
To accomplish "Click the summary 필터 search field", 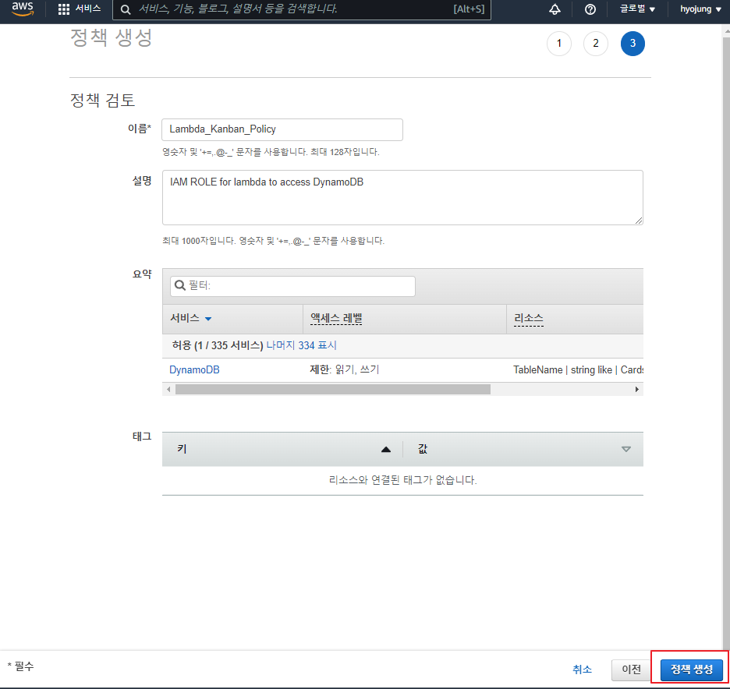I will pos(292,285).
